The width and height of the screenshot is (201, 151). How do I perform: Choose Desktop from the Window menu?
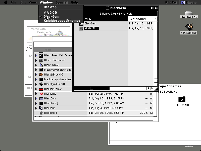click(x=61, y=7)
